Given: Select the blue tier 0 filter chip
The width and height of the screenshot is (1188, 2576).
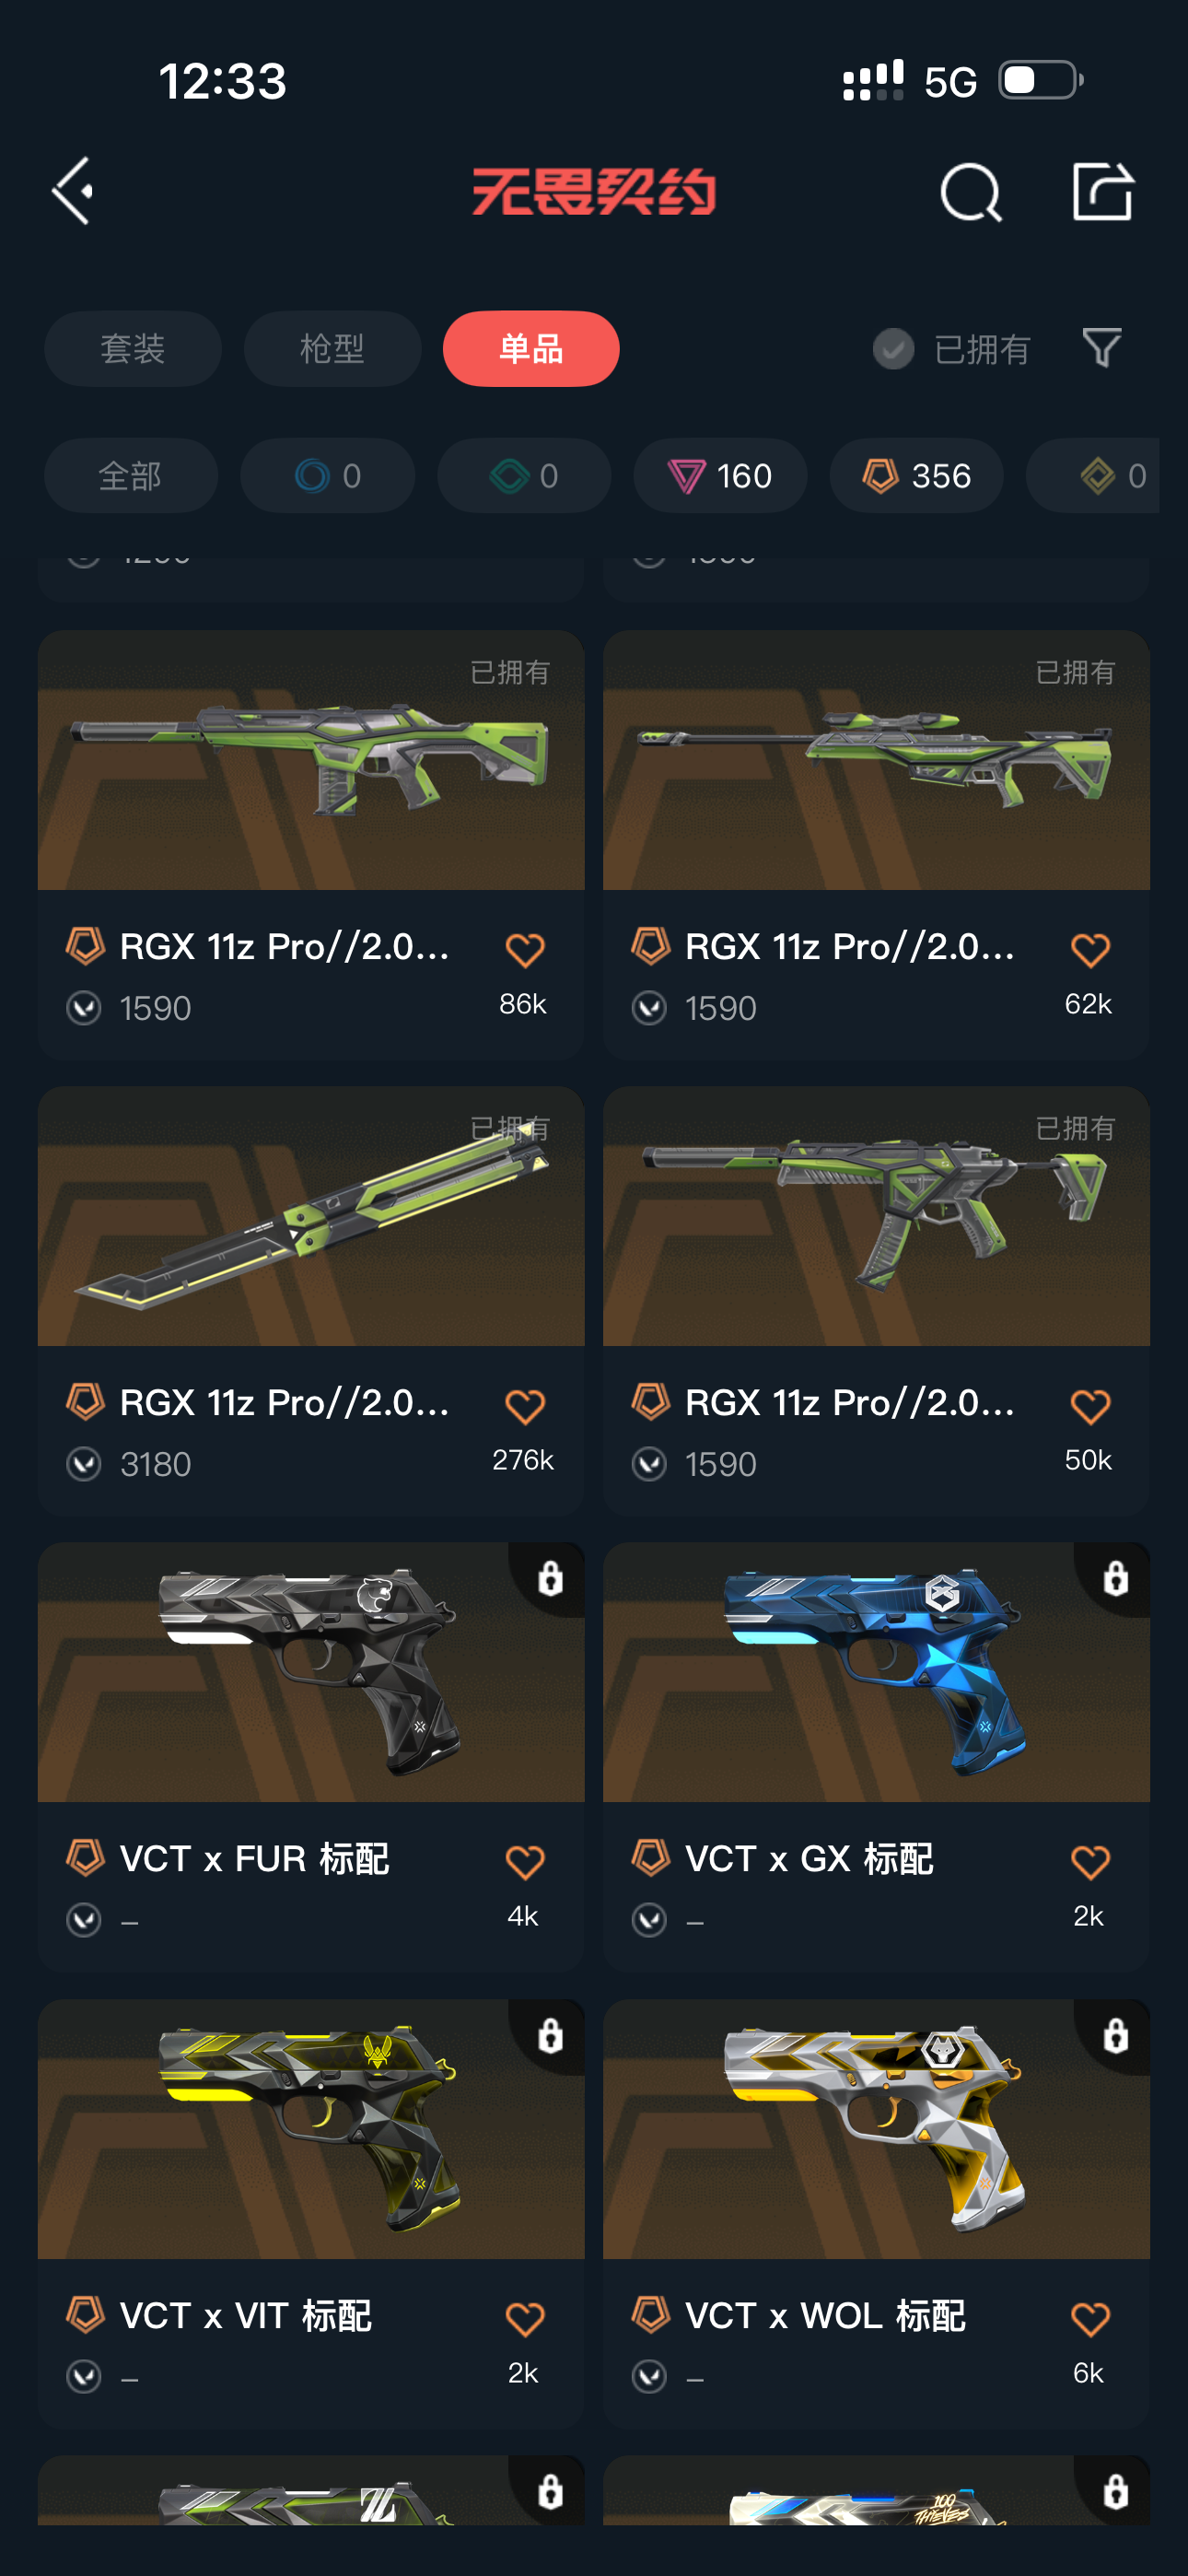Looking at the screenshot, I should click(327, 475).
